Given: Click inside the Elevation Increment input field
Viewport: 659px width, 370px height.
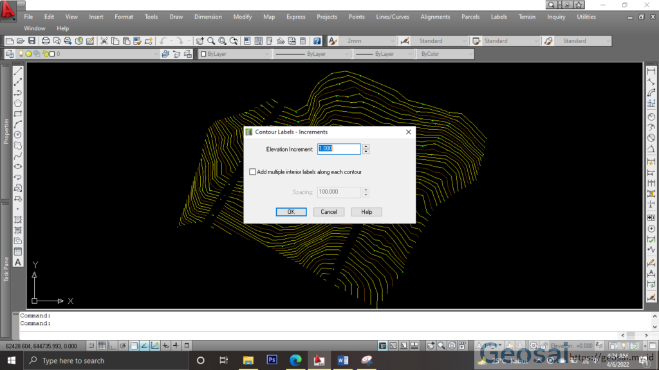Looking at the screenshot, I should (338, 148).
